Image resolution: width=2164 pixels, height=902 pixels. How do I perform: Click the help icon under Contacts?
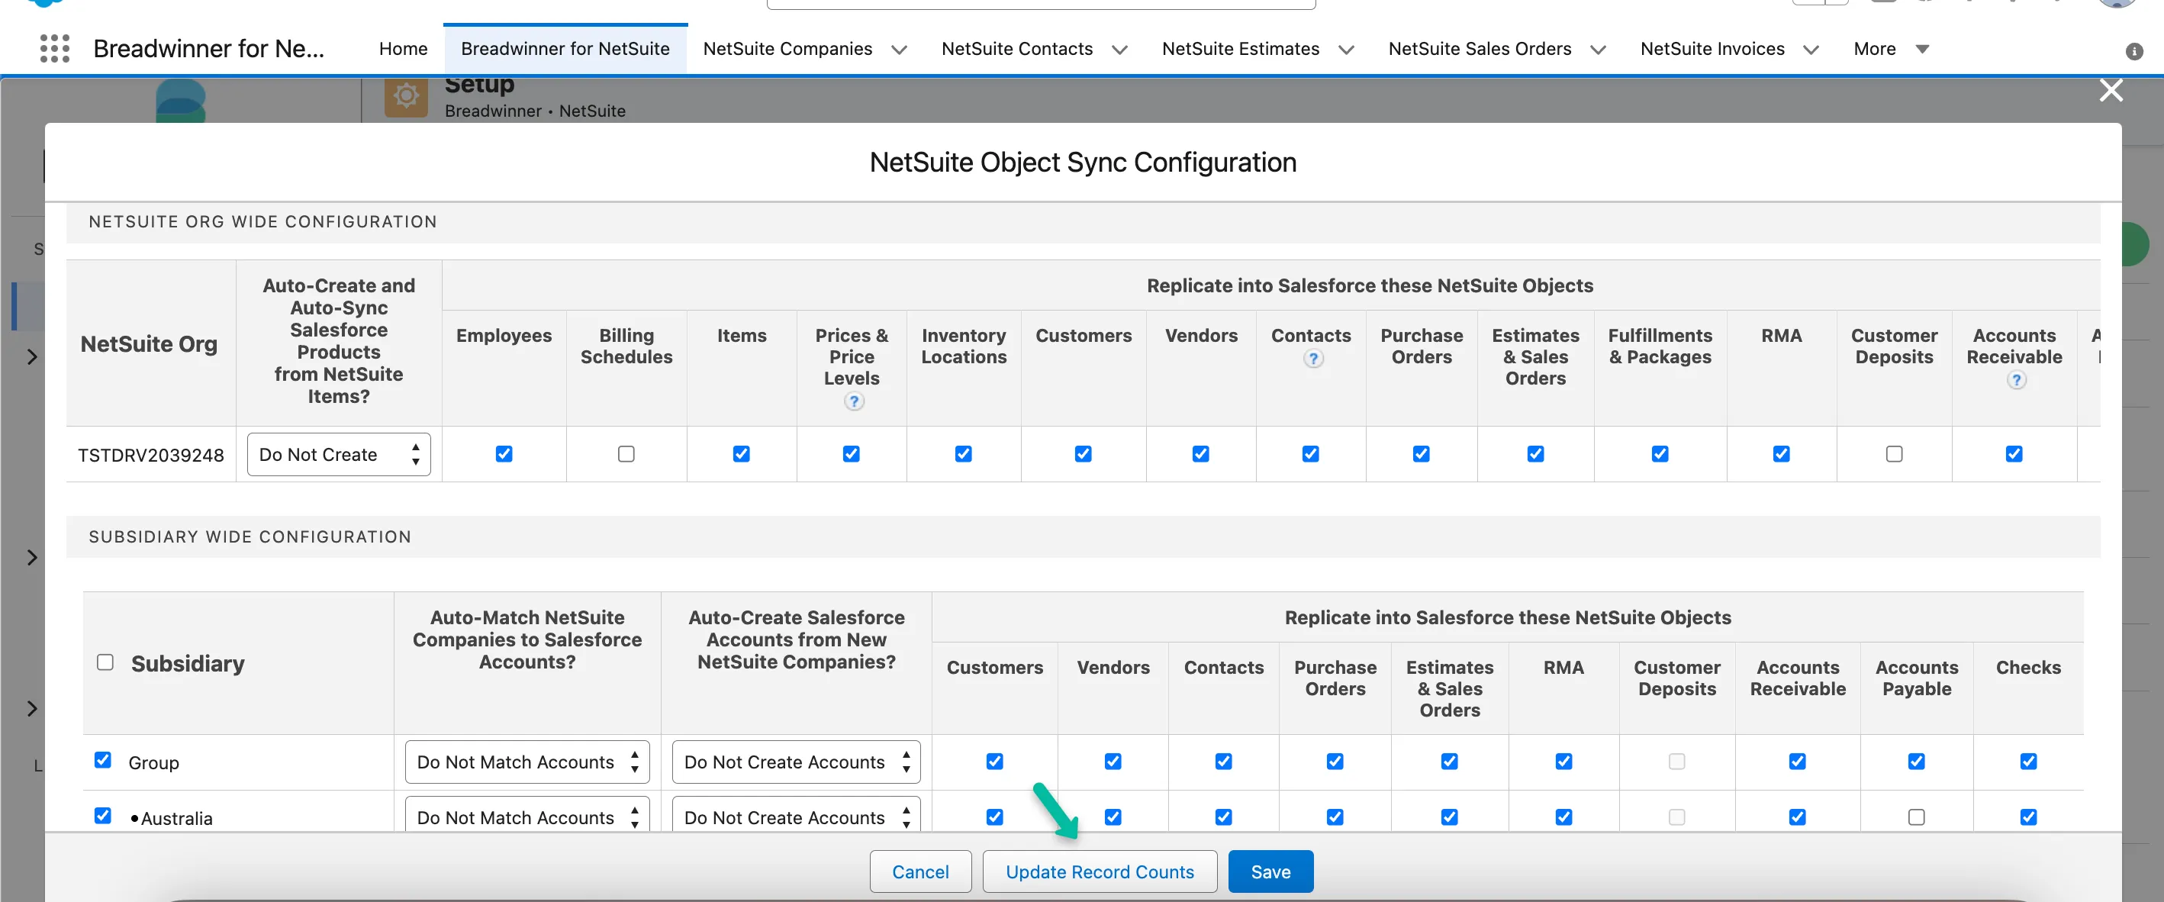pos(1313,359)
